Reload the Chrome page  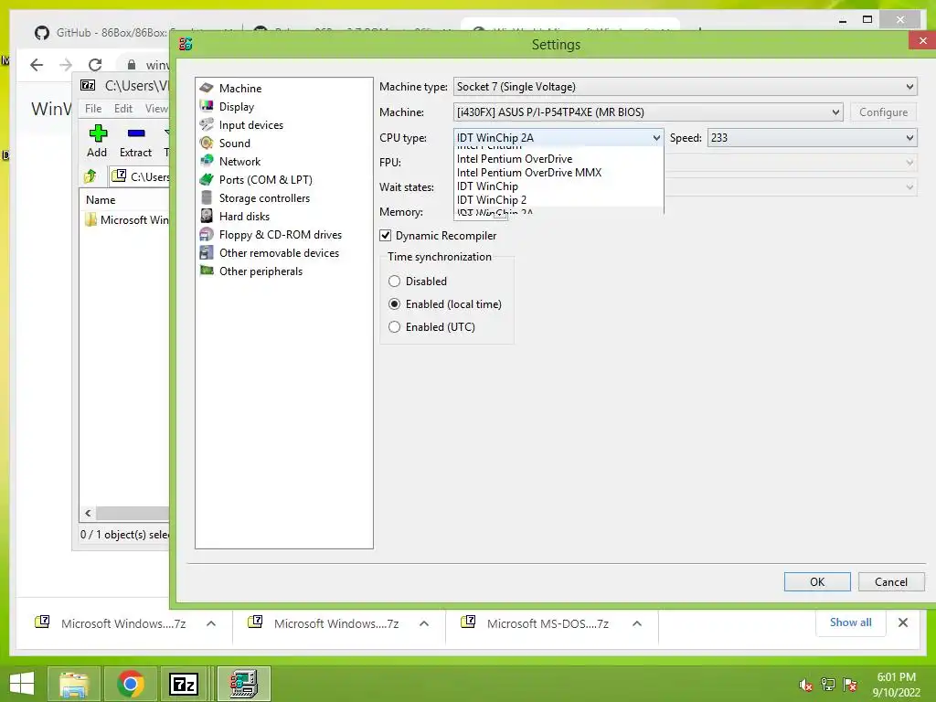(x=95, y=65)
